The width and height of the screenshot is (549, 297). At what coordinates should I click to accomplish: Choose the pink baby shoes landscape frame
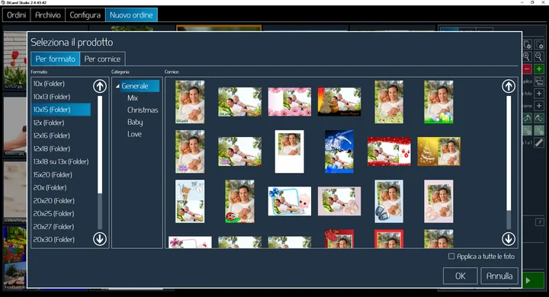tap(339, 201)
